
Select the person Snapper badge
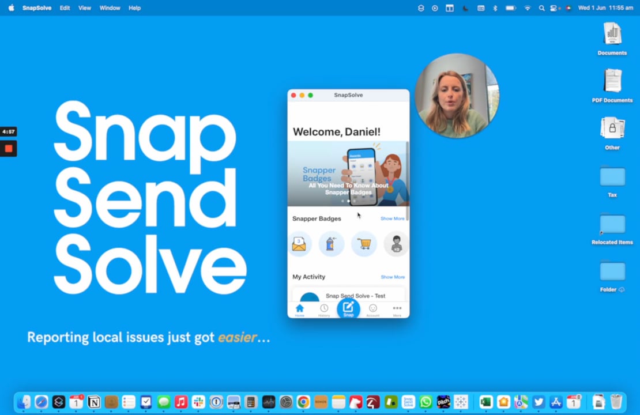click(x=396, y=244)
